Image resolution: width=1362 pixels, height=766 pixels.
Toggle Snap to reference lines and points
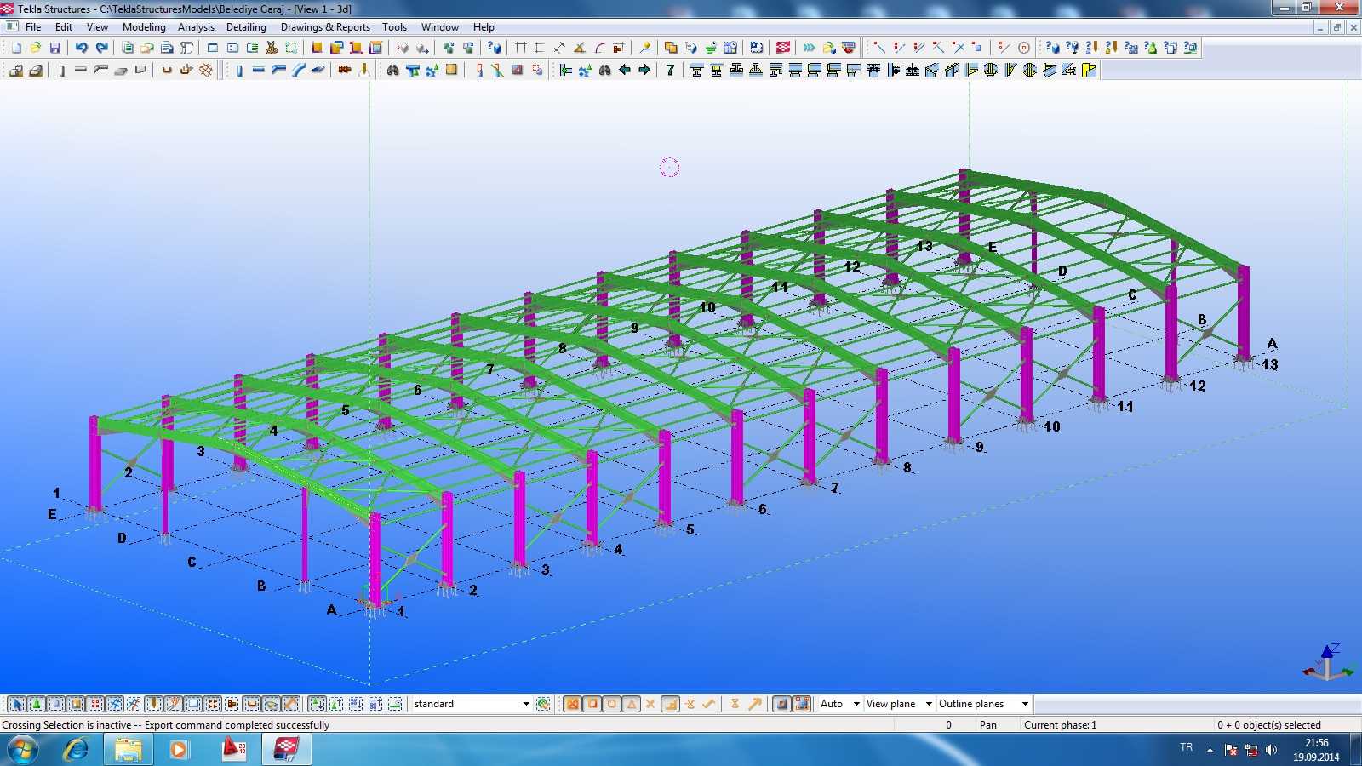(x=781, y=704)
